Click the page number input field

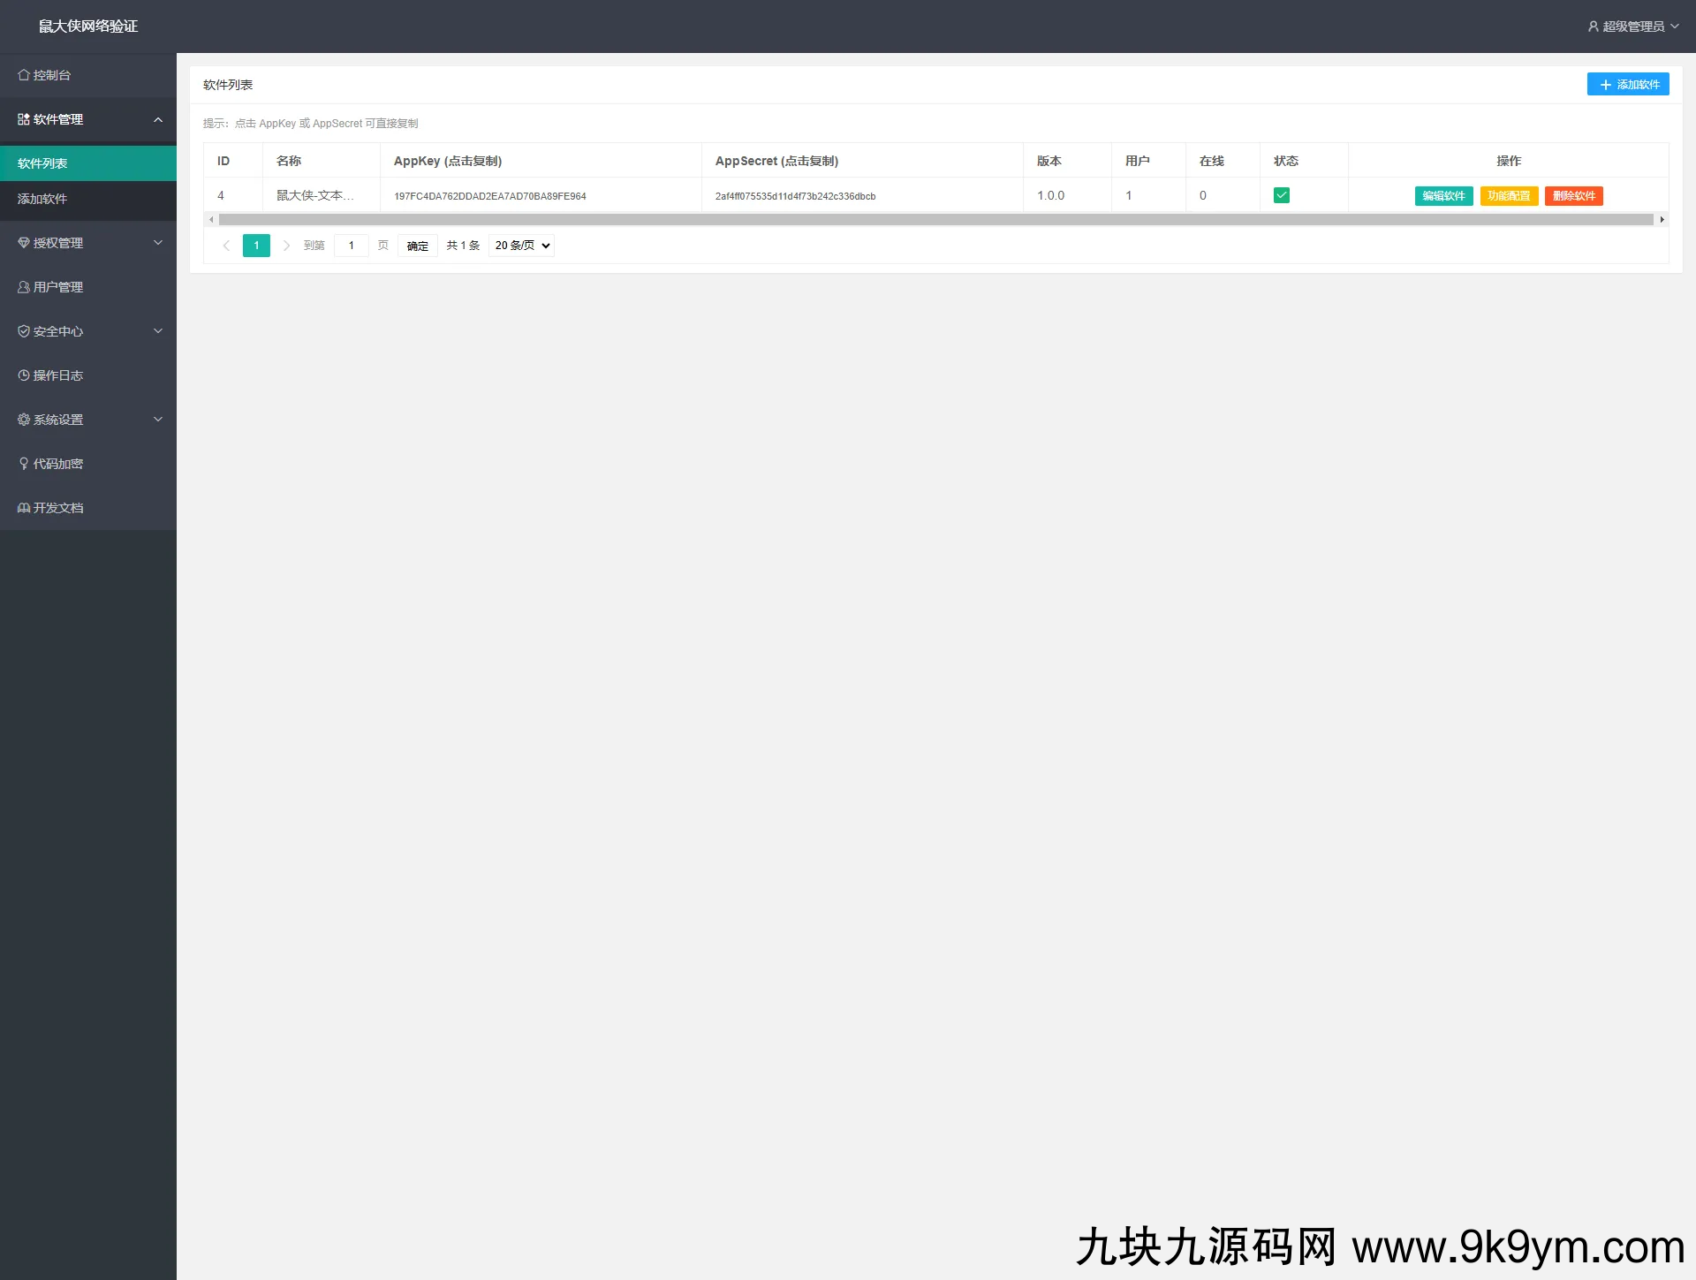(352, 246)
